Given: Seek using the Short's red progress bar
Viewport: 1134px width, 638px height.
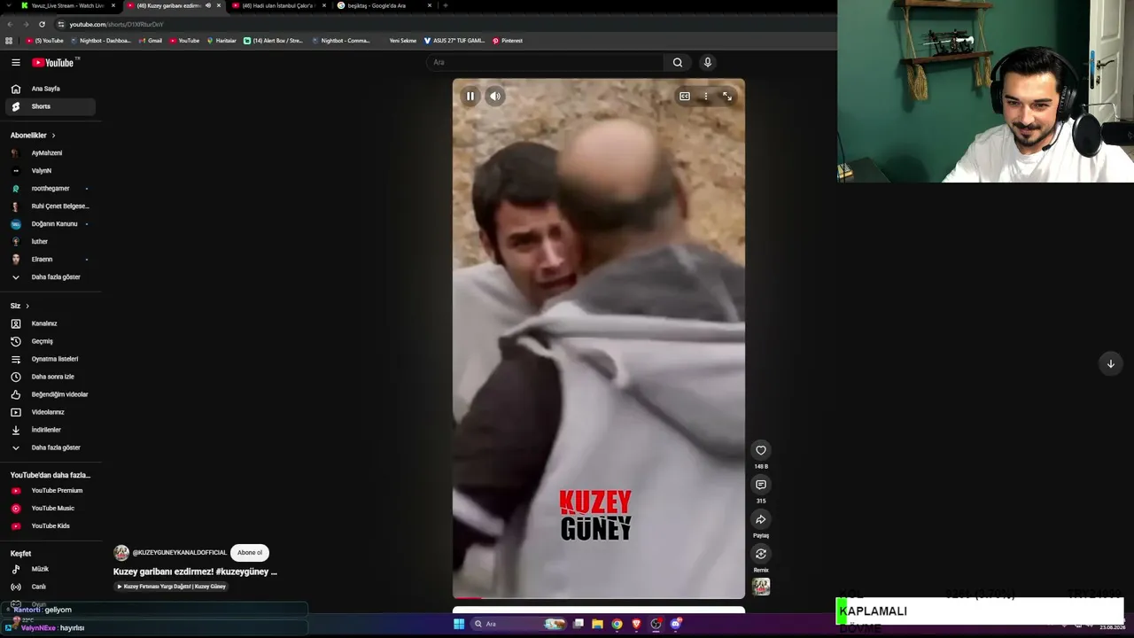Looking at the screenshot, I should [599, 598].
